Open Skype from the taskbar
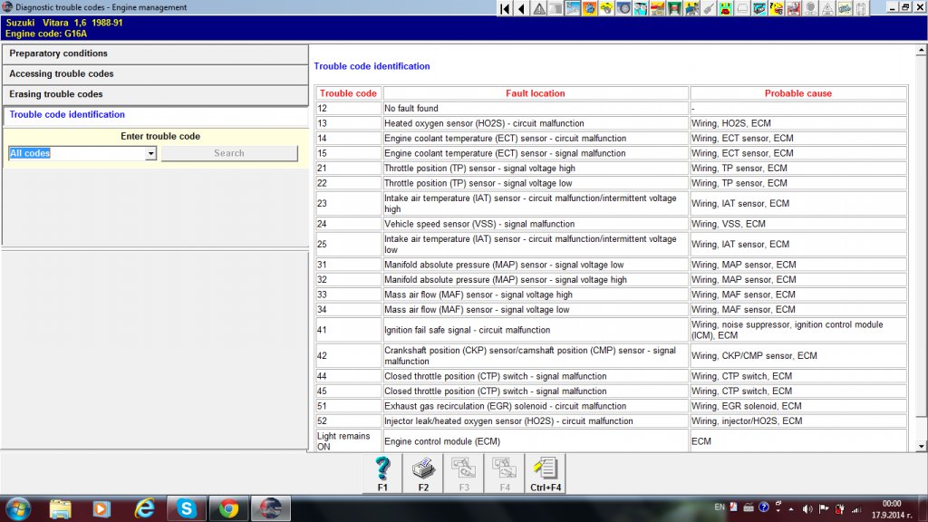Screen dimensions: 928x522 click(x=187, y=508)
